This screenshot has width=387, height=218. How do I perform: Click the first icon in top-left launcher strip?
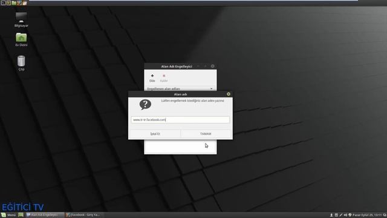click(x=3, y=2)
